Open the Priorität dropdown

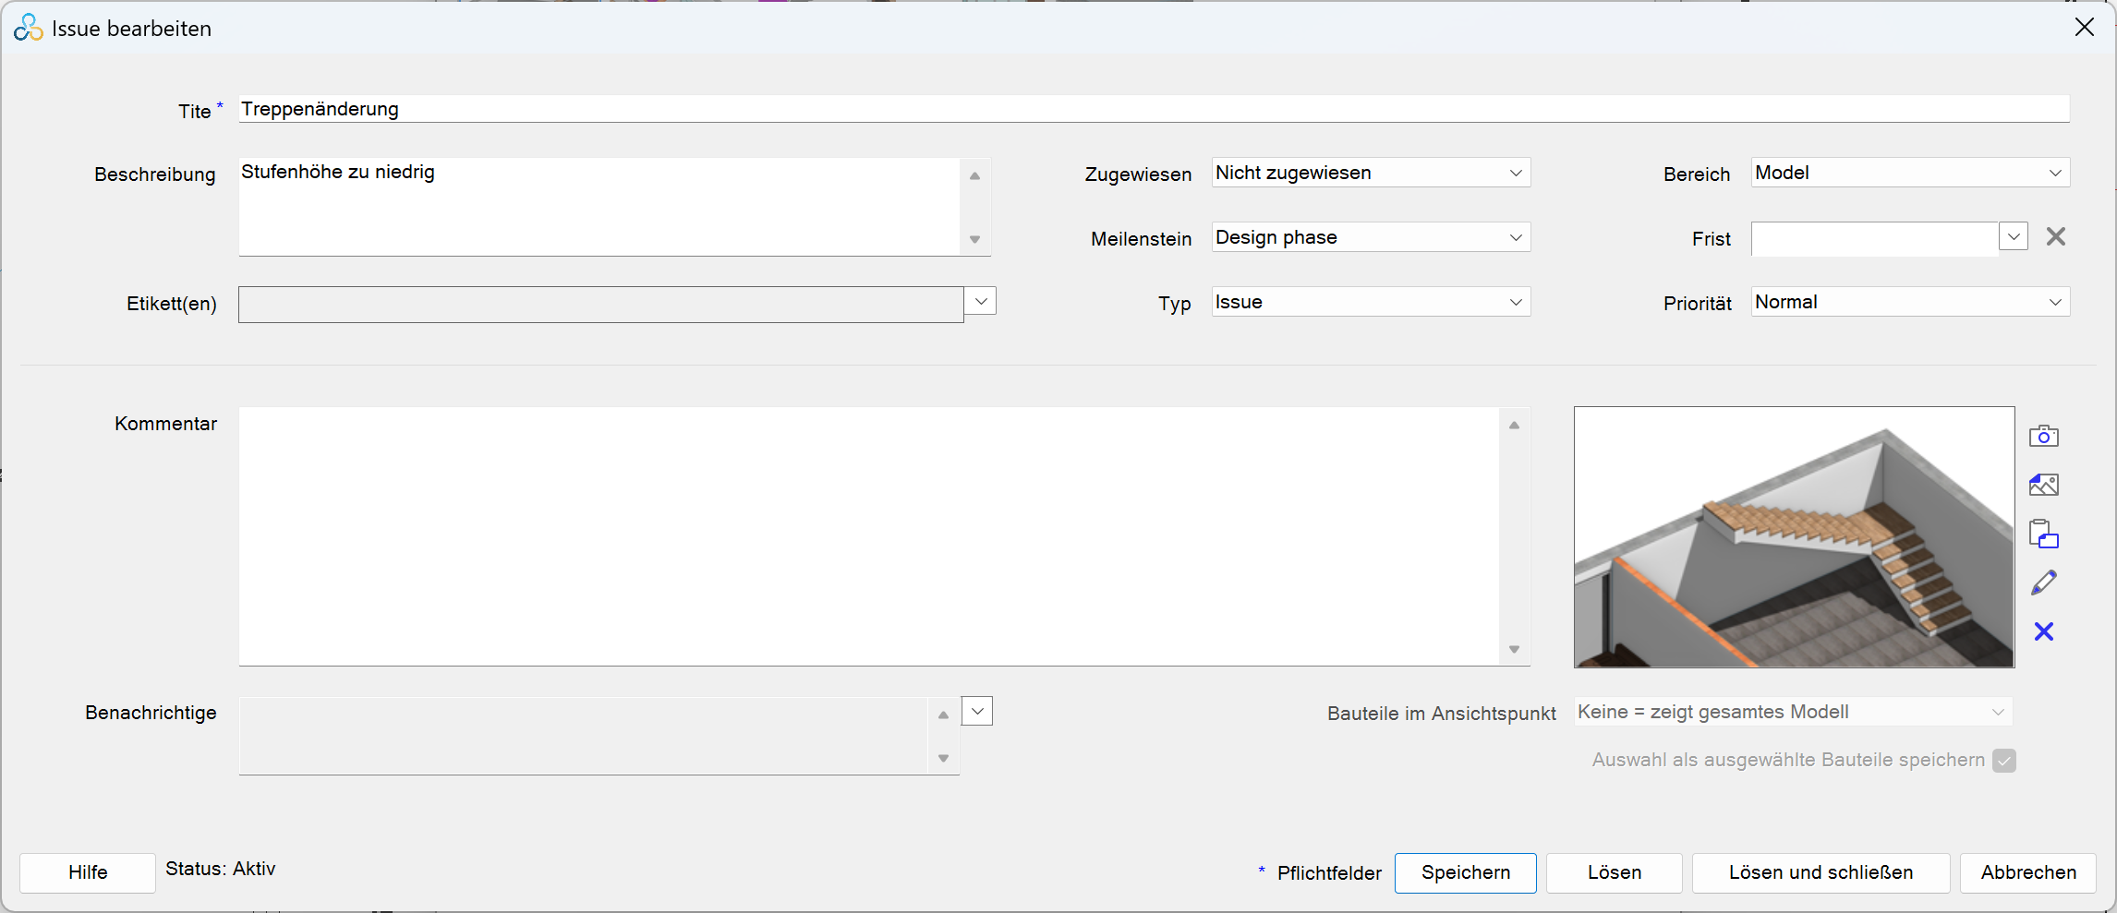point(2054,303)
